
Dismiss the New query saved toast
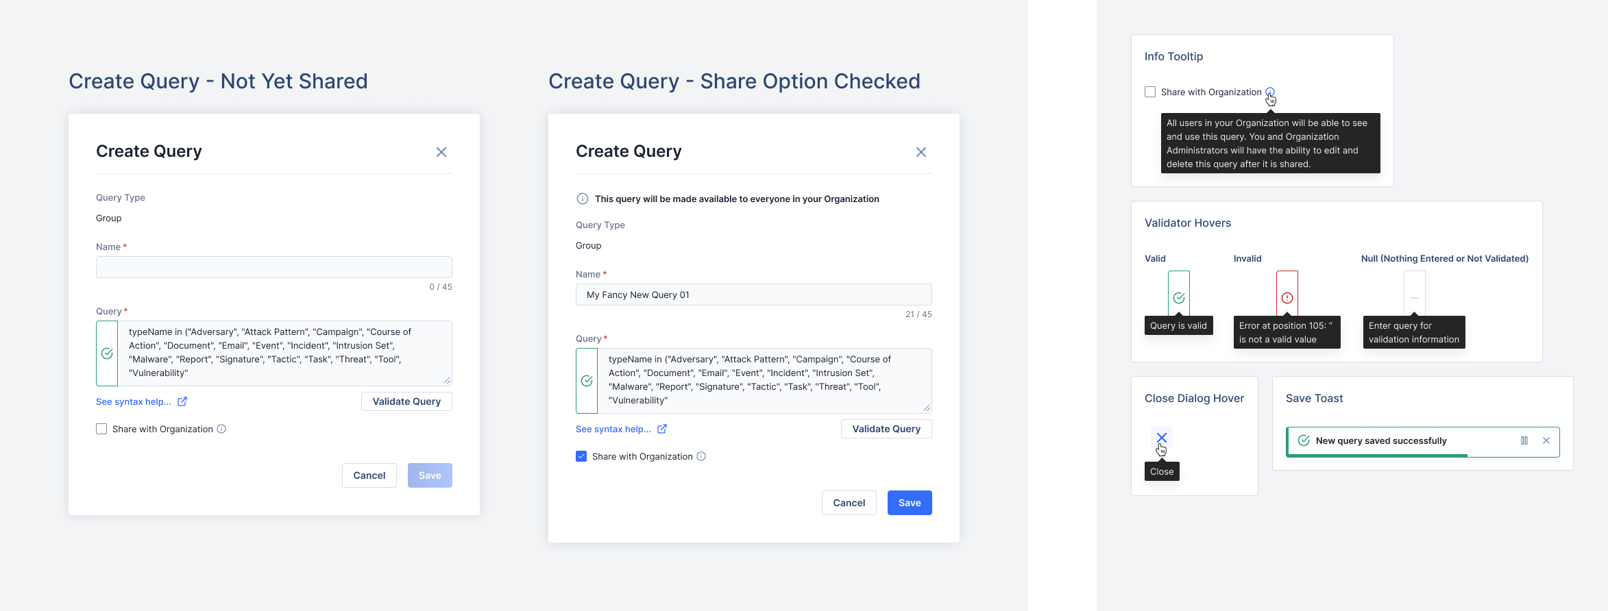(1546, 441)
